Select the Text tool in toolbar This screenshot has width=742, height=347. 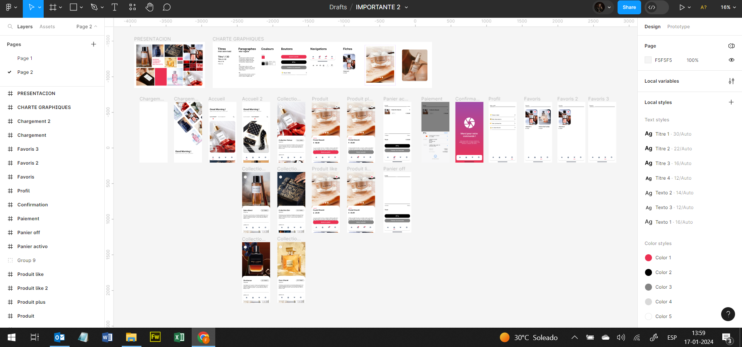[x=114, y=7]
